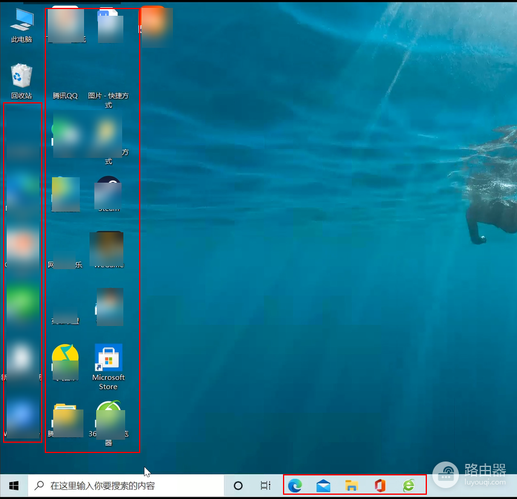Open the Microsoft Store desktop shortcut
Image resolution: width=517 pixels, height=499 pixels.
pyautogui.click(x=108, y=367)
